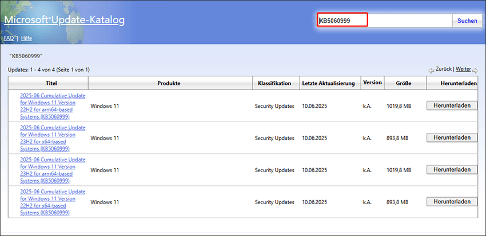
Task: Click the "KB5060999" search term heading
Action: point(26,56)
